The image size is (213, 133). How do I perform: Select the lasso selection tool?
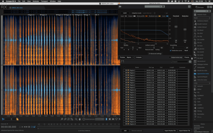pos(116,119)
